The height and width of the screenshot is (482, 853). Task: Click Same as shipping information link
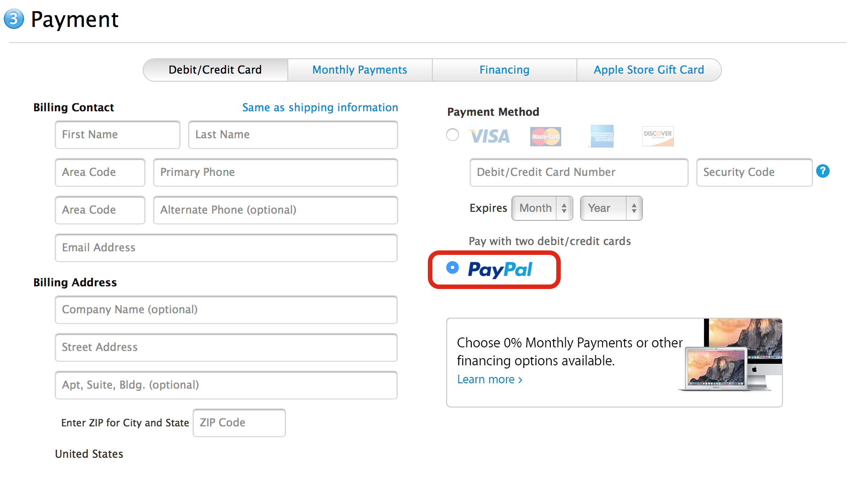pos(320,108)
